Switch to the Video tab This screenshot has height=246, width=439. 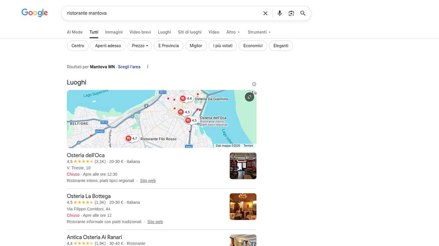tap(213, 32)
